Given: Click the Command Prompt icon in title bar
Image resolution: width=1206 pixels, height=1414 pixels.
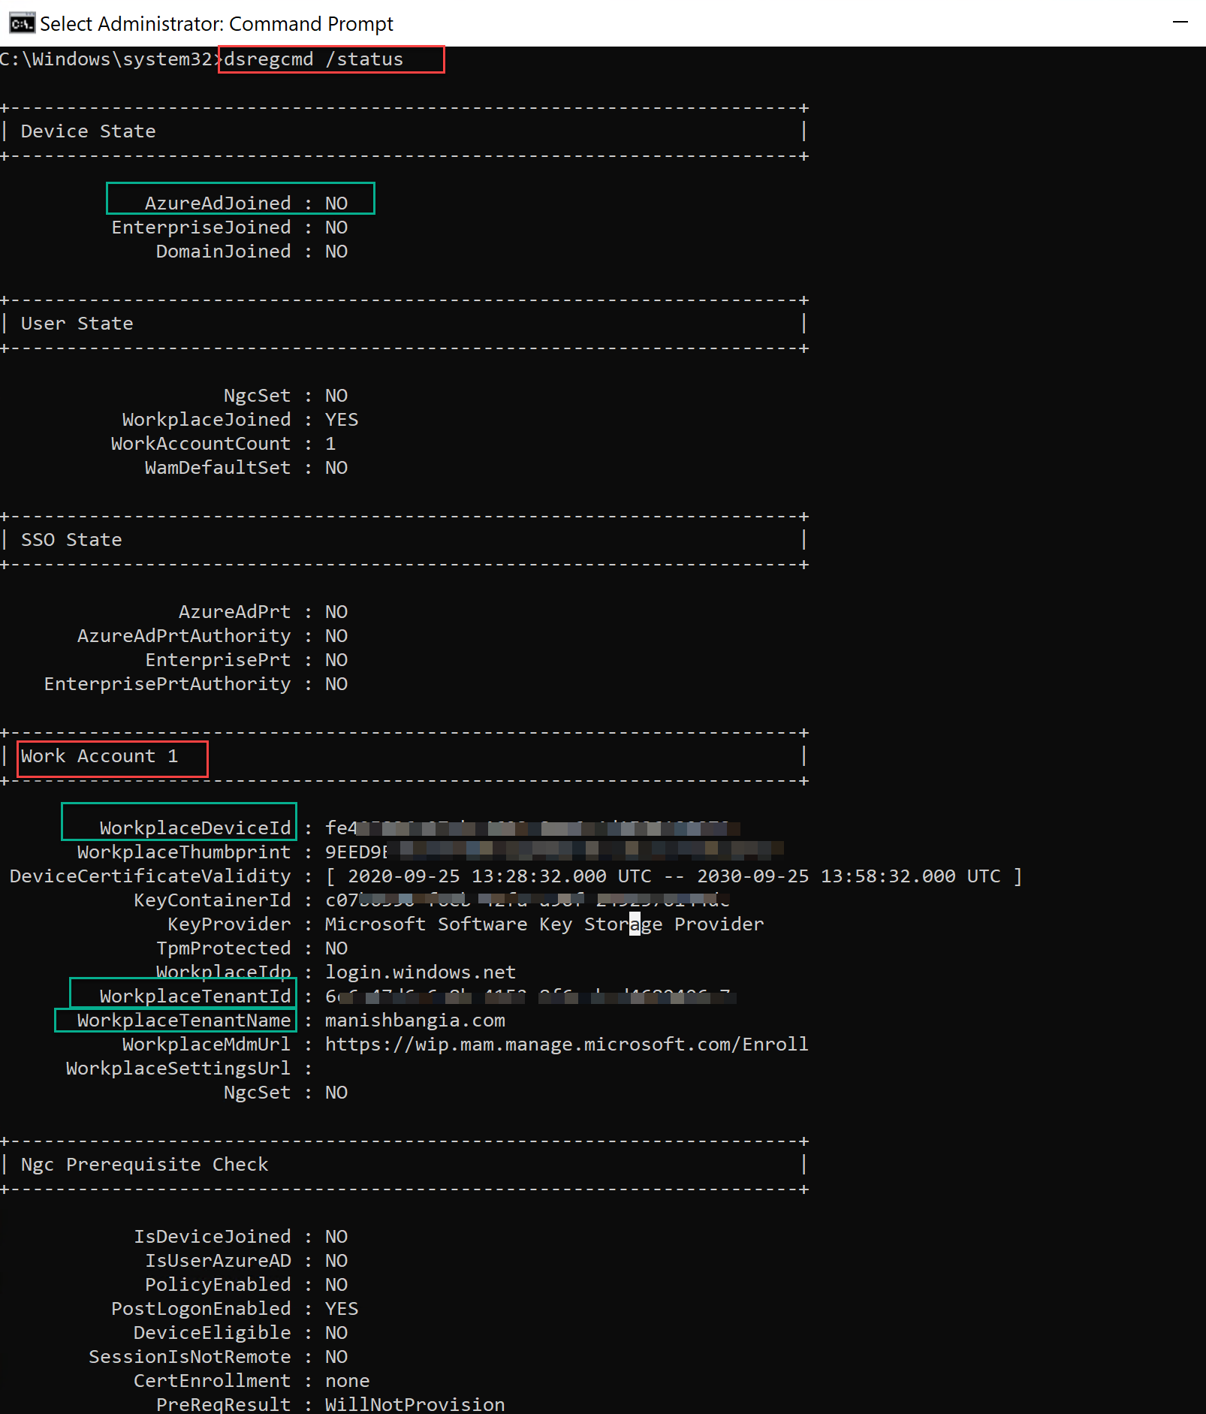Looking at the screenshot, I should point(21,23).
